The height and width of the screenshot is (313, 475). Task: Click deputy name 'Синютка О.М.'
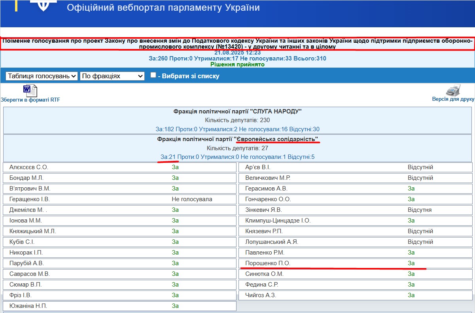tap(264, 274)
